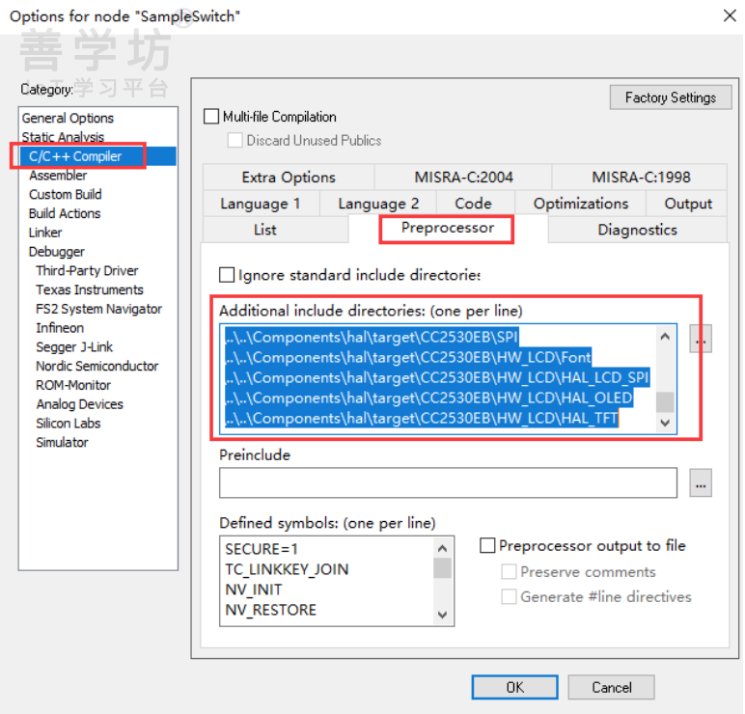Close the Options for node dialog
The width and height of the screenshot is (745, 714).
pos(730,16)
